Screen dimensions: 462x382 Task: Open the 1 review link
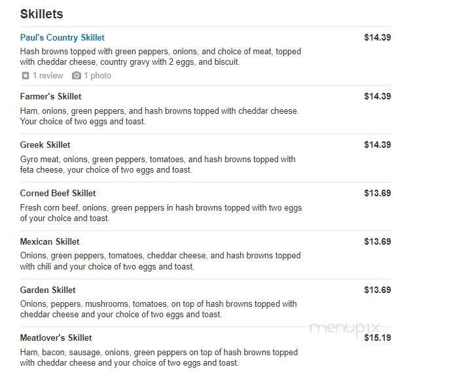(x=48, y=76)
